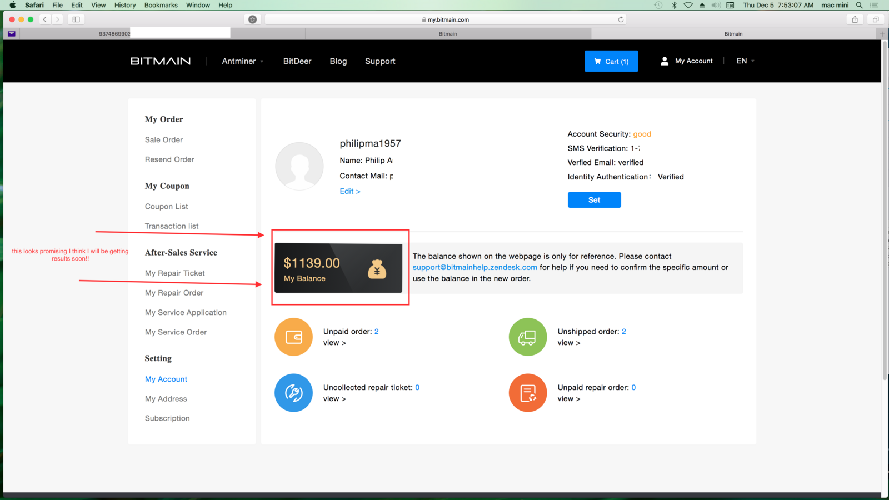The image size is (889, 500).
Task: Select My Account in Setting sidebar
Action: 166,379
